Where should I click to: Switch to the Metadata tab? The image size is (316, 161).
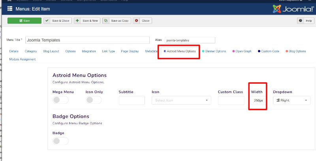click(x=151, y=51)
